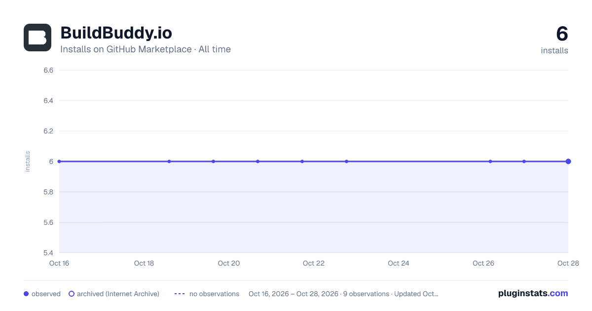
Task: Click the 'no observations' legend label
Action: [x=214, y=294]
